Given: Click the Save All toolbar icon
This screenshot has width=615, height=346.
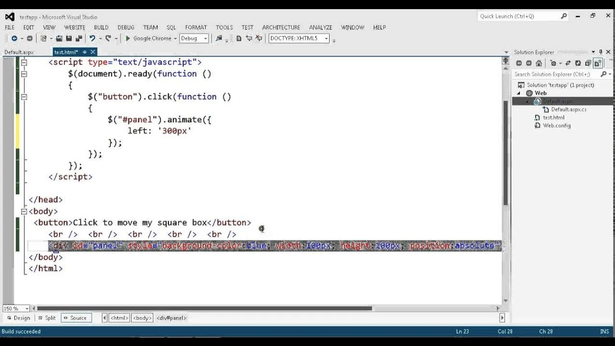Looking at the screenshot, I should 78,38.
